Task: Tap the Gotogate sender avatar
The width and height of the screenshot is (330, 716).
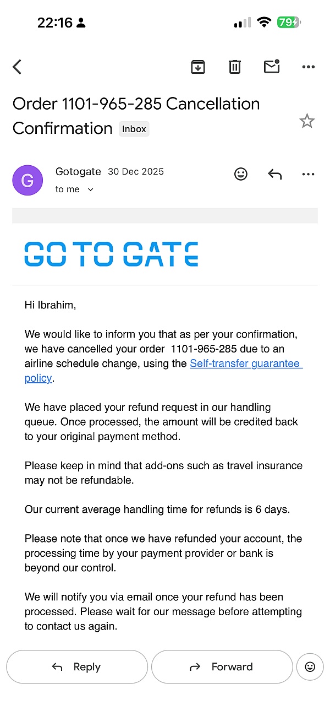Action: click(28, 180)
